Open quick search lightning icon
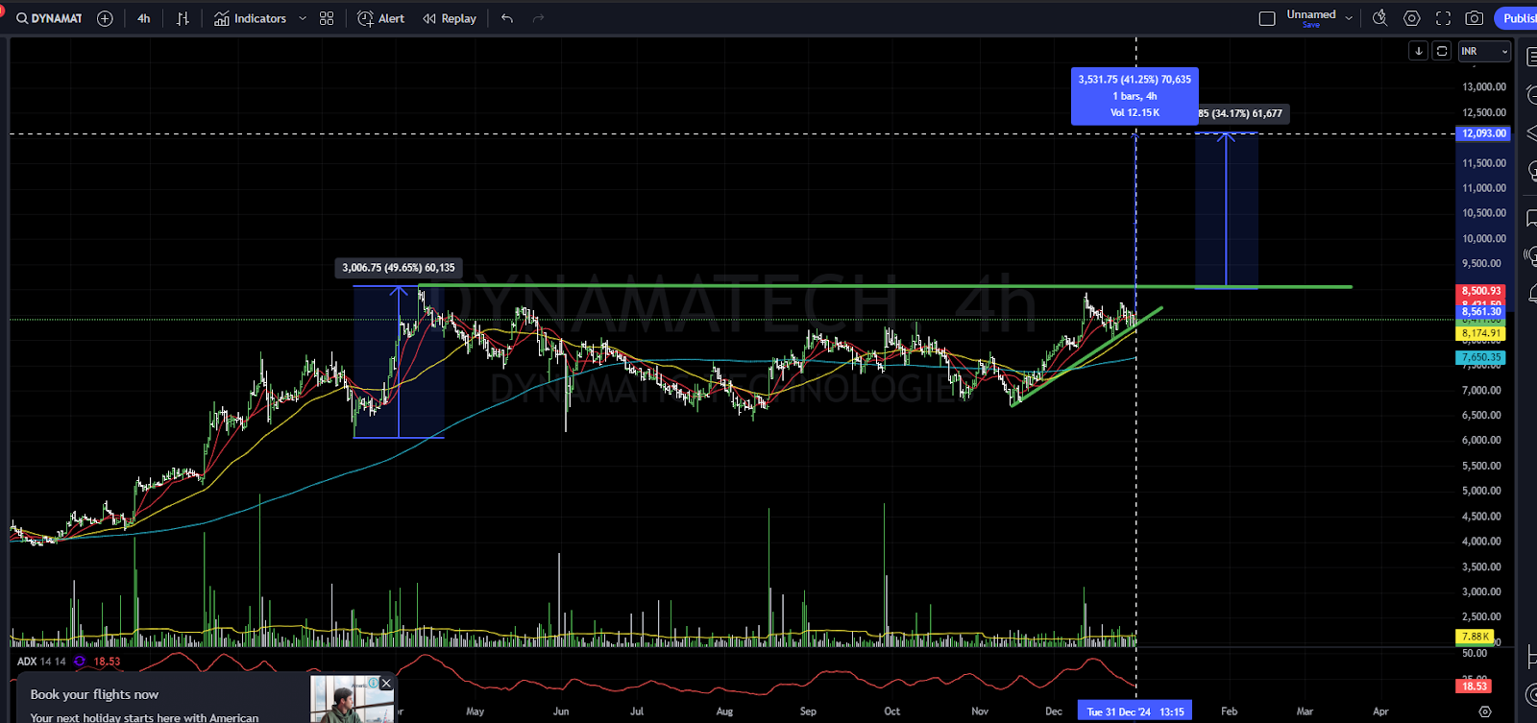 tap(1379, 18)
